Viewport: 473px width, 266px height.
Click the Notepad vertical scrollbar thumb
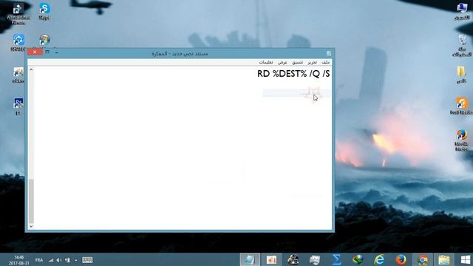click(31, 201)
